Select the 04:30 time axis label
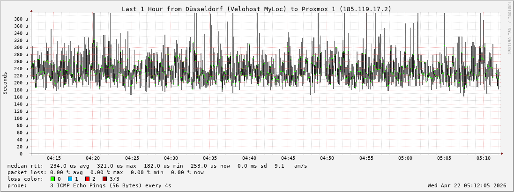 [x=171, y=158]
